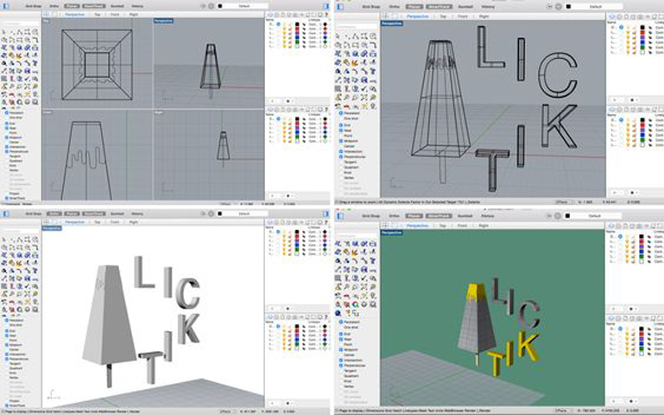Open Layers panel stack icon in wireframe LICK window

[x=611, y=16]
